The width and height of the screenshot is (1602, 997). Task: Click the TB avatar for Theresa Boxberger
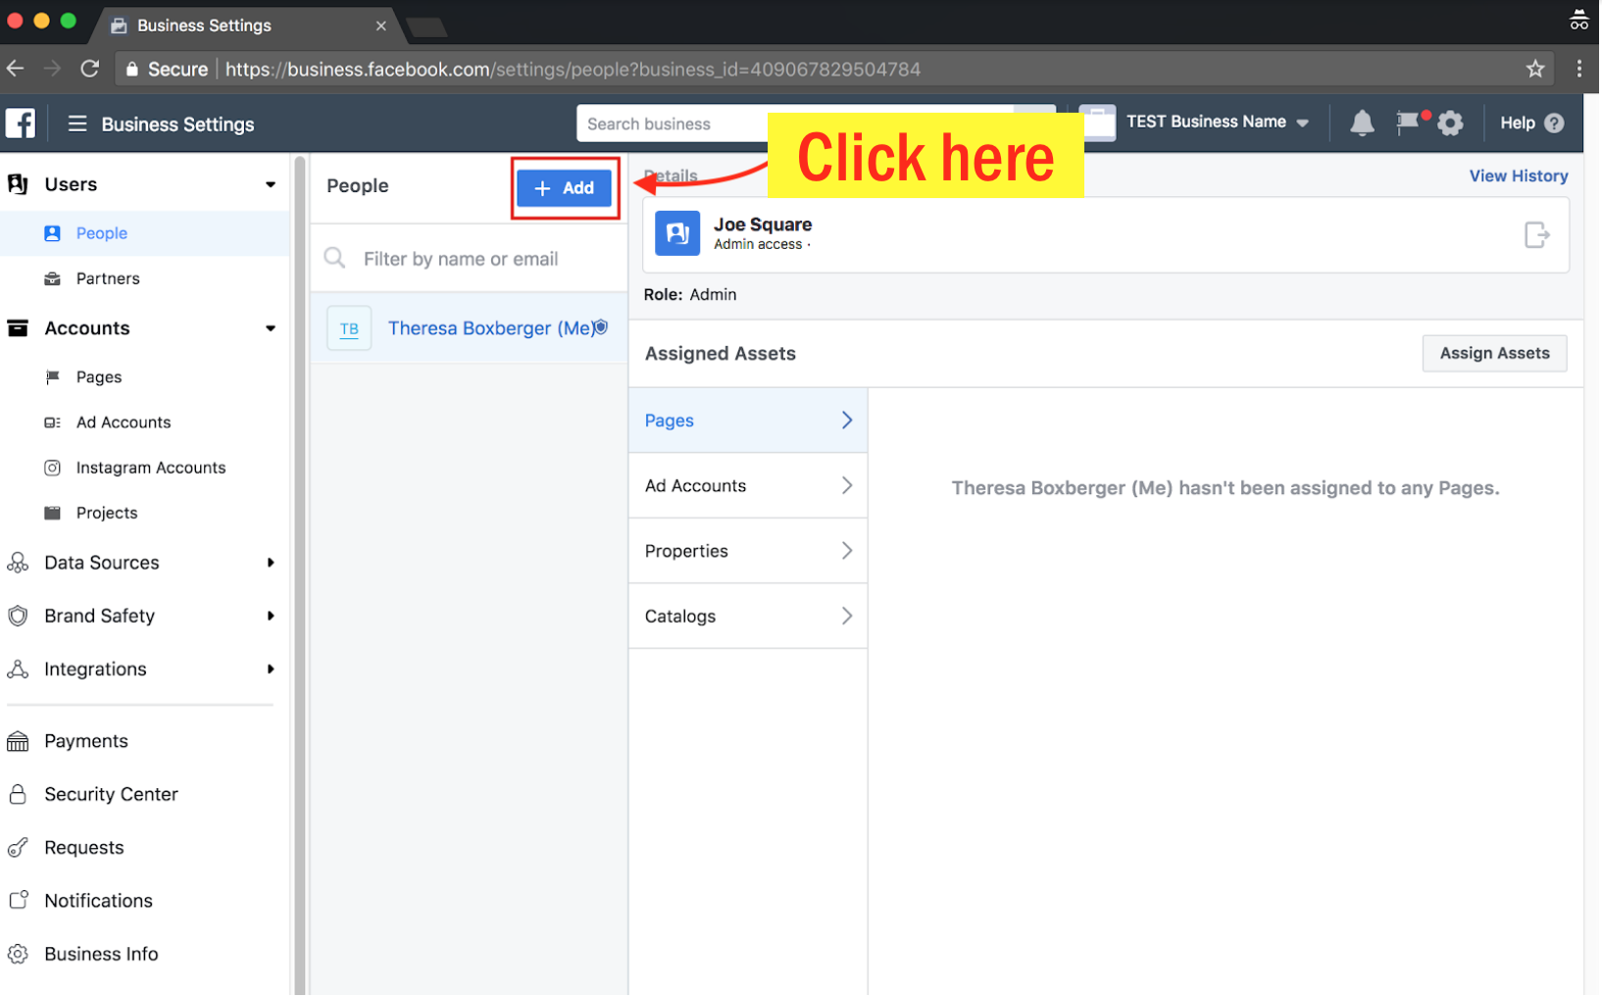(350, 329)
